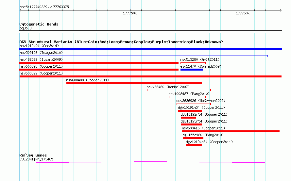This screenshot has width=291, height=181.
Task: Click the esv22470 (Conrad2009) label
Action: (201, 66)
